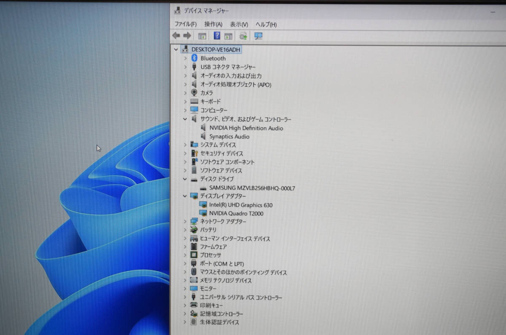
Task: Click the Forward arrow toolbar icon
Action: pos(187,36)
